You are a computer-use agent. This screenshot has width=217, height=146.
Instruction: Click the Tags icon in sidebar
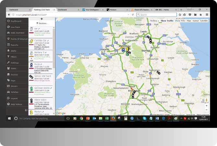click(x=8, y=80)
